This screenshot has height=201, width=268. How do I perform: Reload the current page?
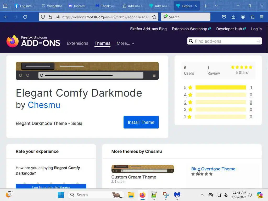(x=25, y=17)
